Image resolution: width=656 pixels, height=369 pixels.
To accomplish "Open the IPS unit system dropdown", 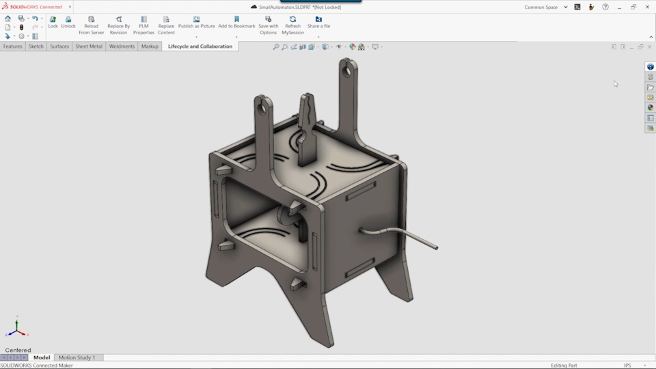I will (x=644, y=366).
